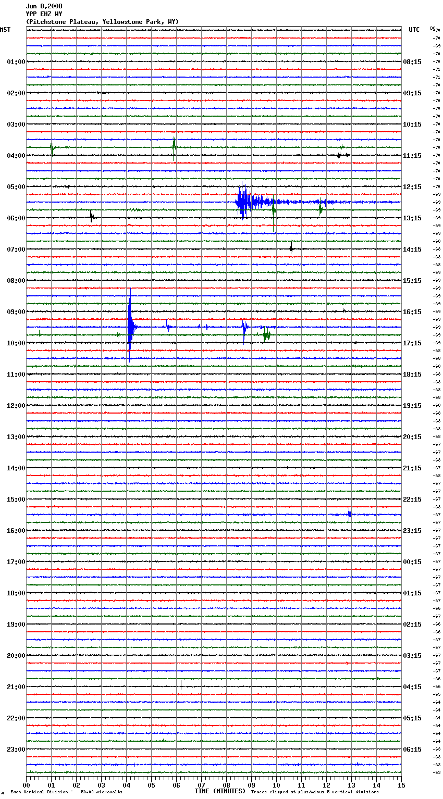
Task: Select the 06:15 UTC row label
Action: click(x=412, y=750)
